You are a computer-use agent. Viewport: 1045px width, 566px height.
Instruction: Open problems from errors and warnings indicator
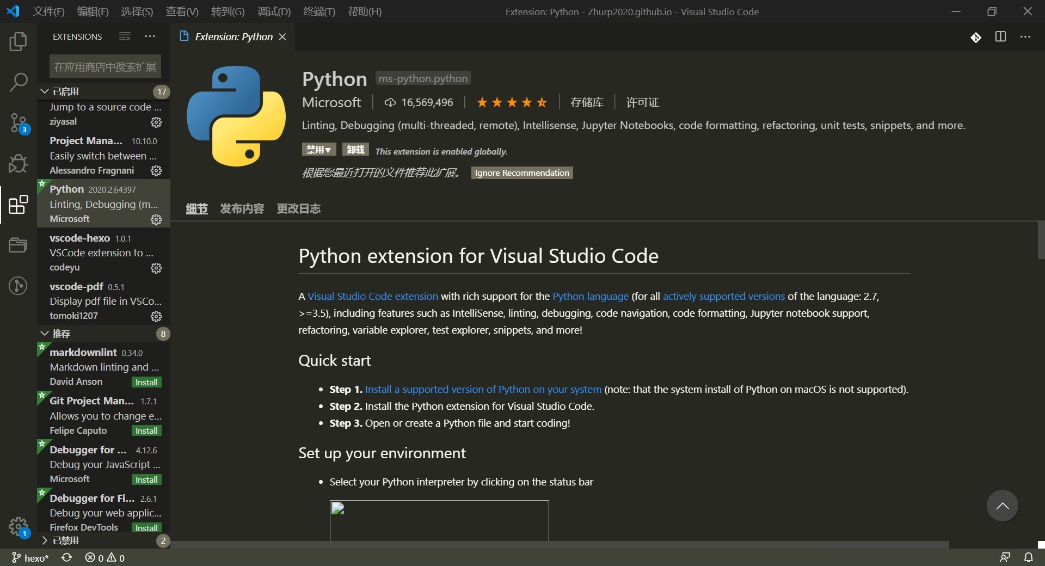105,558
